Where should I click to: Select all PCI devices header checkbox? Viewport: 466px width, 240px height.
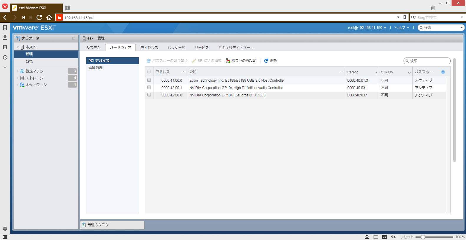(x=149, y=72)
